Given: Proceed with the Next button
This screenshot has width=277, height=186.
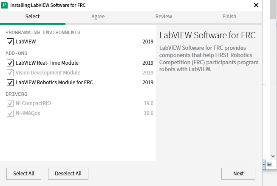Looking at the screenshot, I should (x=238, y=174).
